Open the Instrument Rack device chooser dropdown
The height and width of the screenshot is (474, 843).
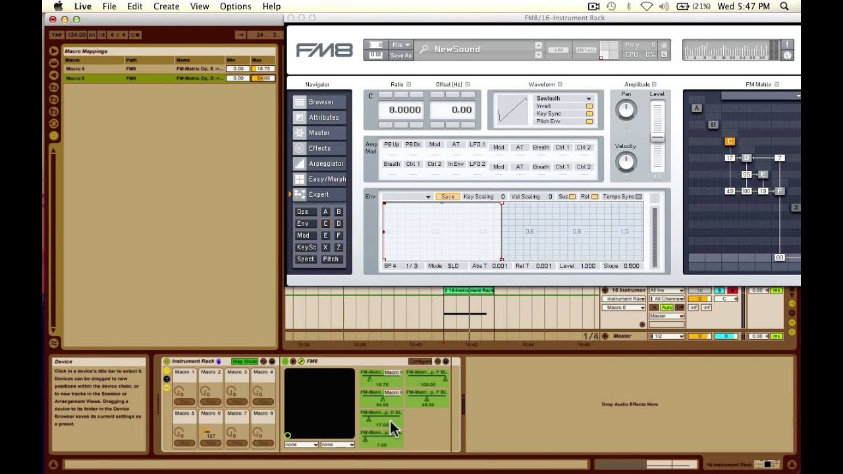pyautogui.click(x=625, y=299)
